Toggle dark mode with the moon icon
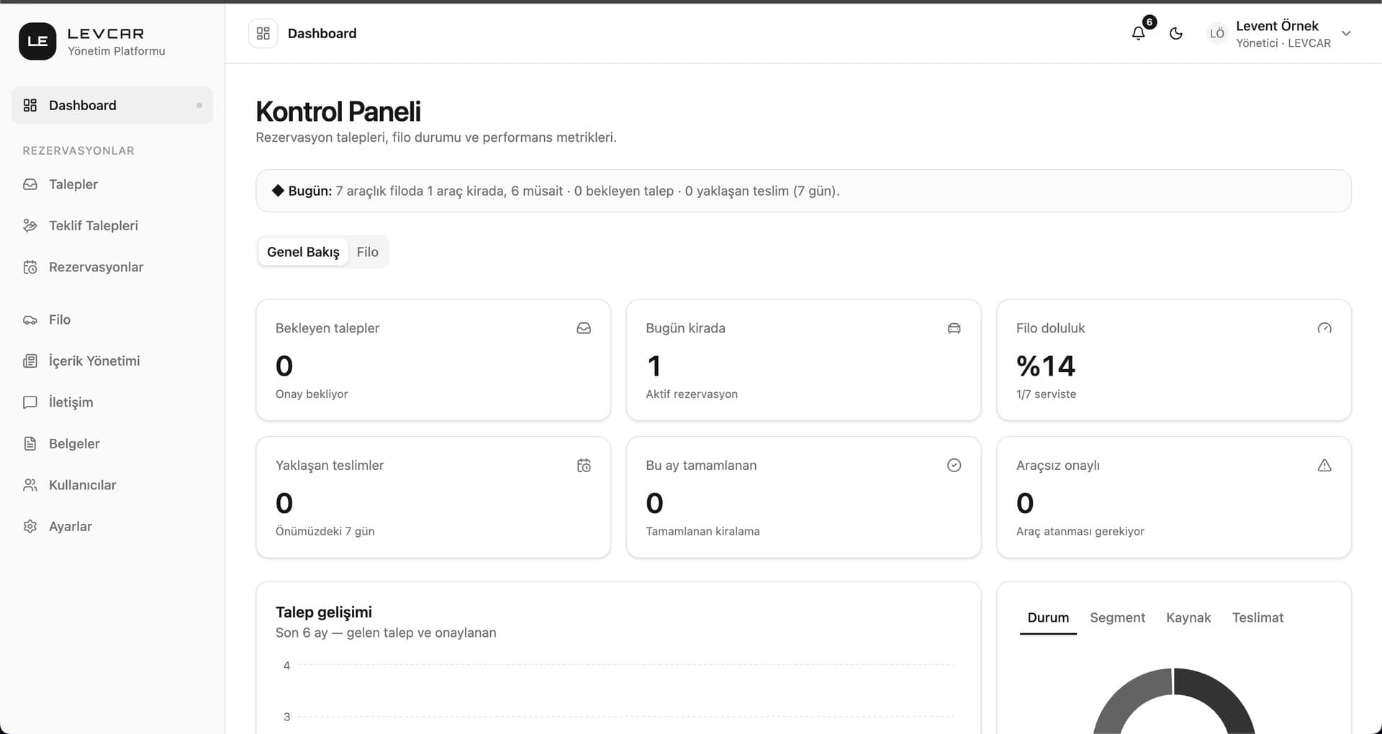Image resolution: width=1382 pixels, height=734 pixels. coord(1176,33)
